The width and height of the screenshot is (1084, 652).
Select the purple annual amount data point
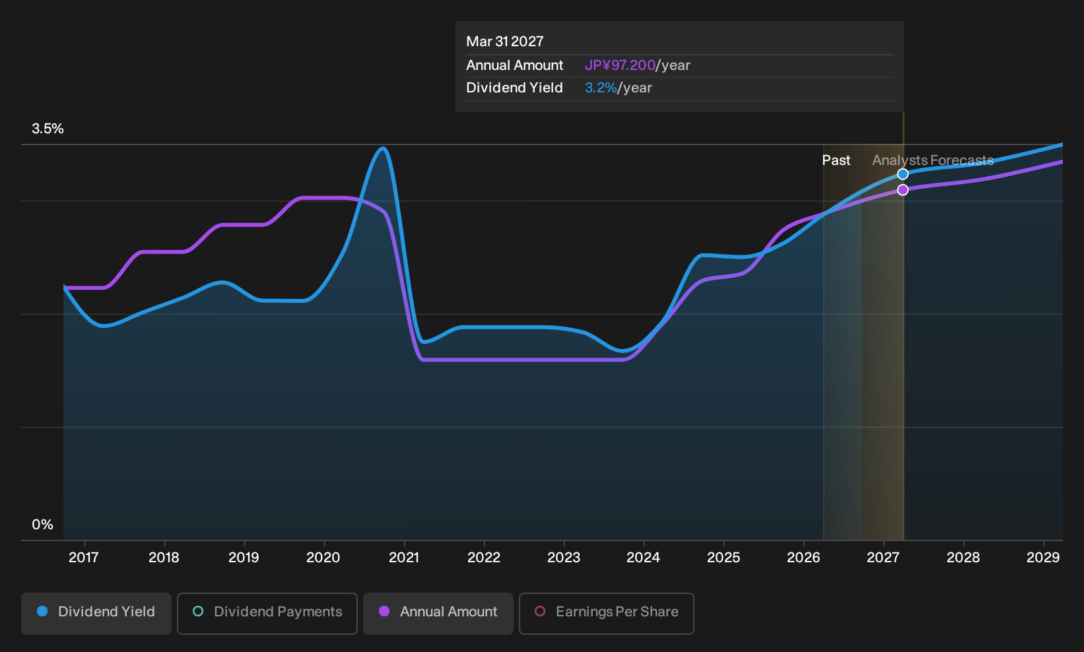902,190
